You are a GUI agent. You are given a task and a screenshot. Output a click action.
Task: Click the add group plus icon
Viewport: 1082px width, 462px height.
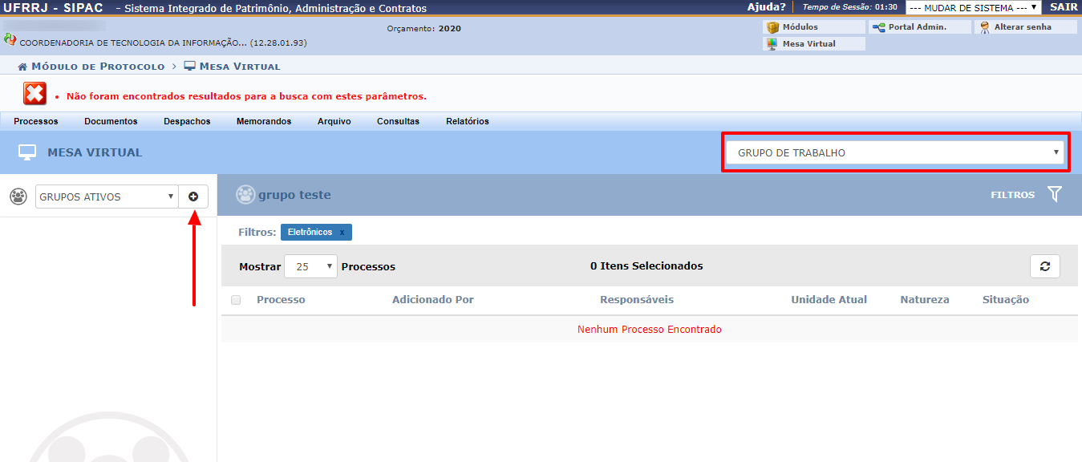click(193, 197)
